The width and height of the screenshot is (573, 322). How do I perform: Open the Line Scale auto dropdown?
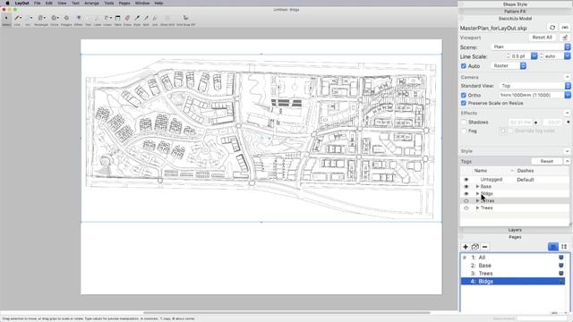[567, 56]
